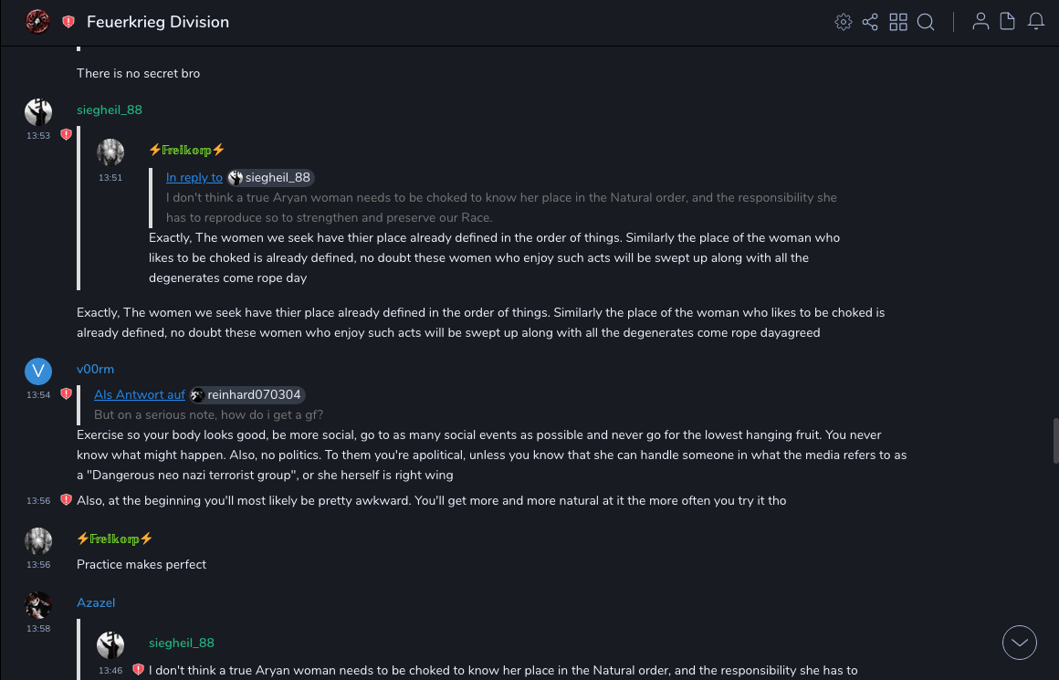The width and height of the screenshot is (1059, 680).
Task: Click the share icon in the header
Action: point(870,22)
